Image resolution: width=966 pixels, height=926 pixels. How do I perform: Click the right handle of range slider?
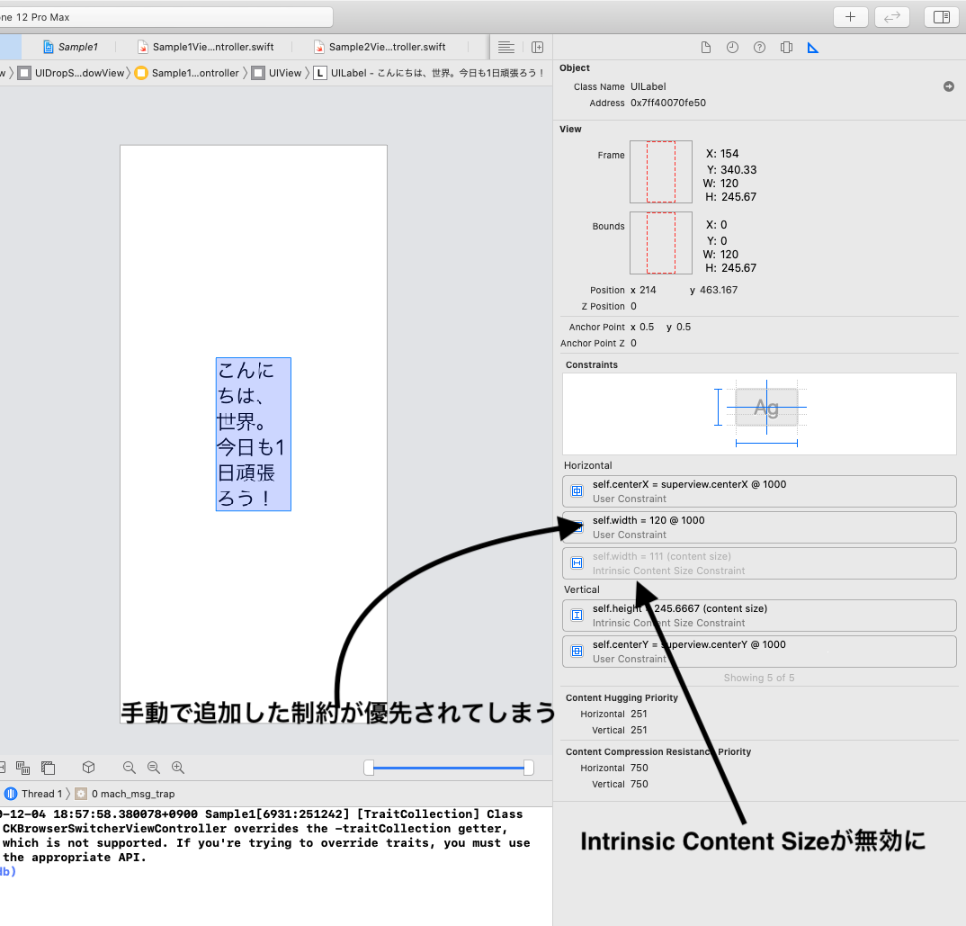[x=529, y=768]
